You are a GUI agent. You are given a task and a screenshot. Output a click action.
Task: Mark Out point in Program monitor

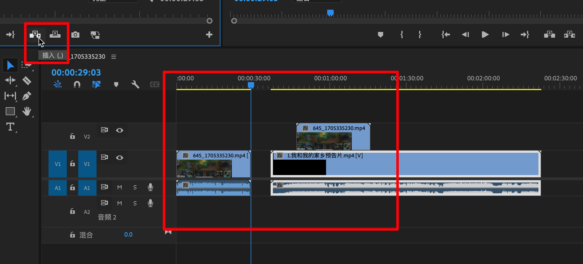coord(420,35)
